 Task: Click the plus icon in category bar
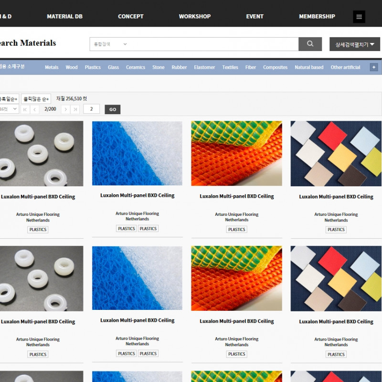point(373,67)
